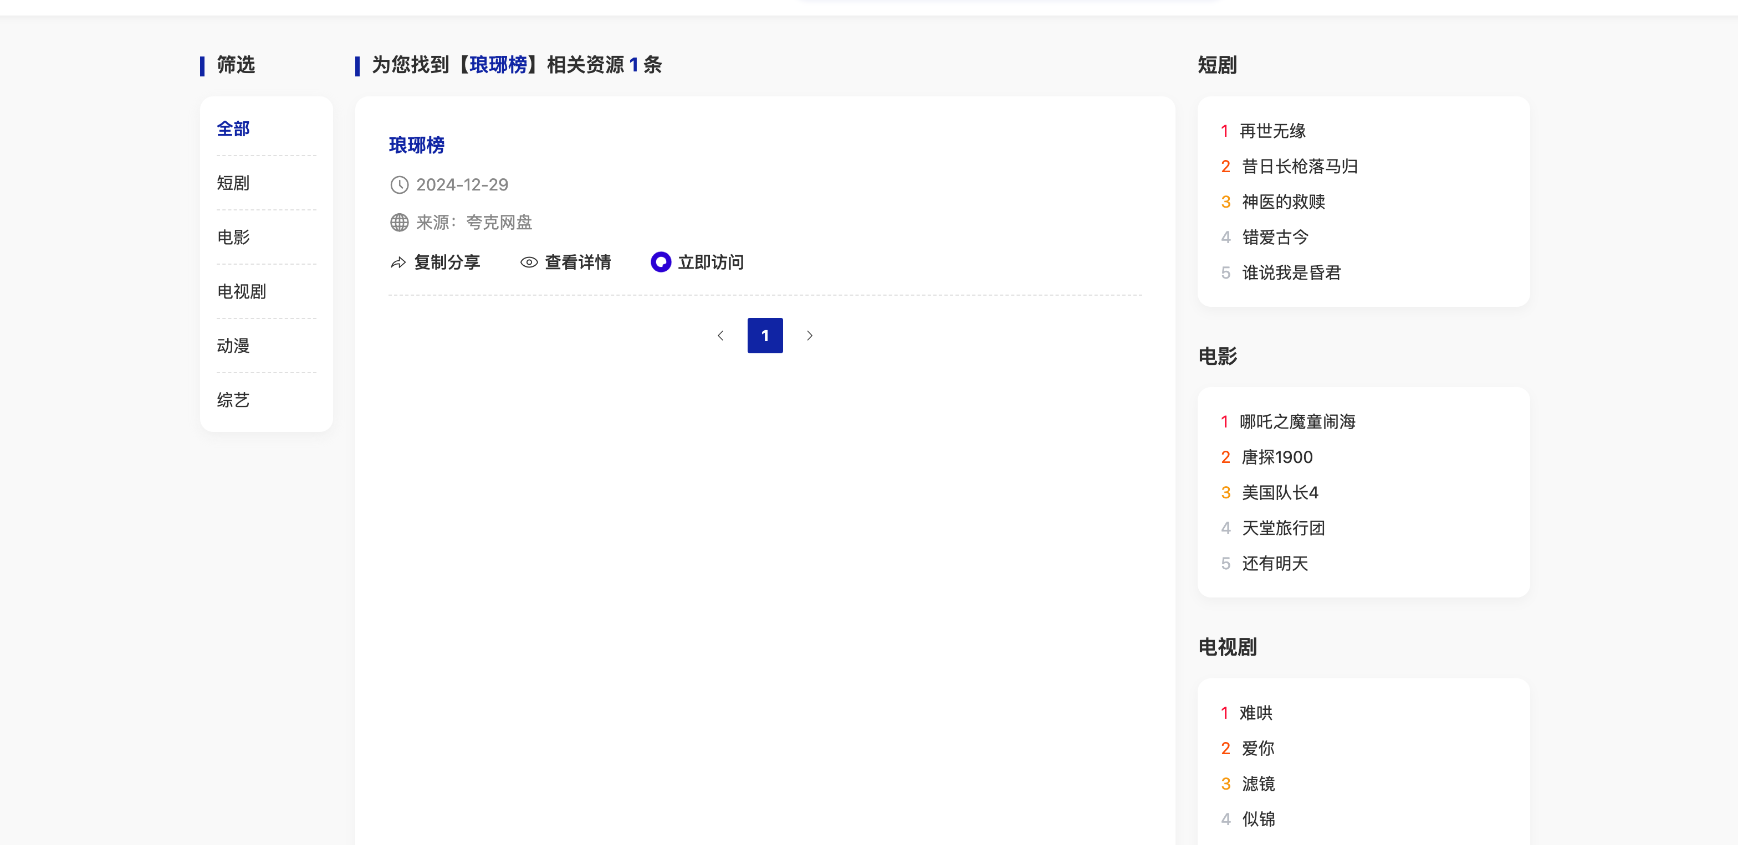Select the 全部 filter
Image resolution: width=1738 pixels, height=845 pixels.
233,128
